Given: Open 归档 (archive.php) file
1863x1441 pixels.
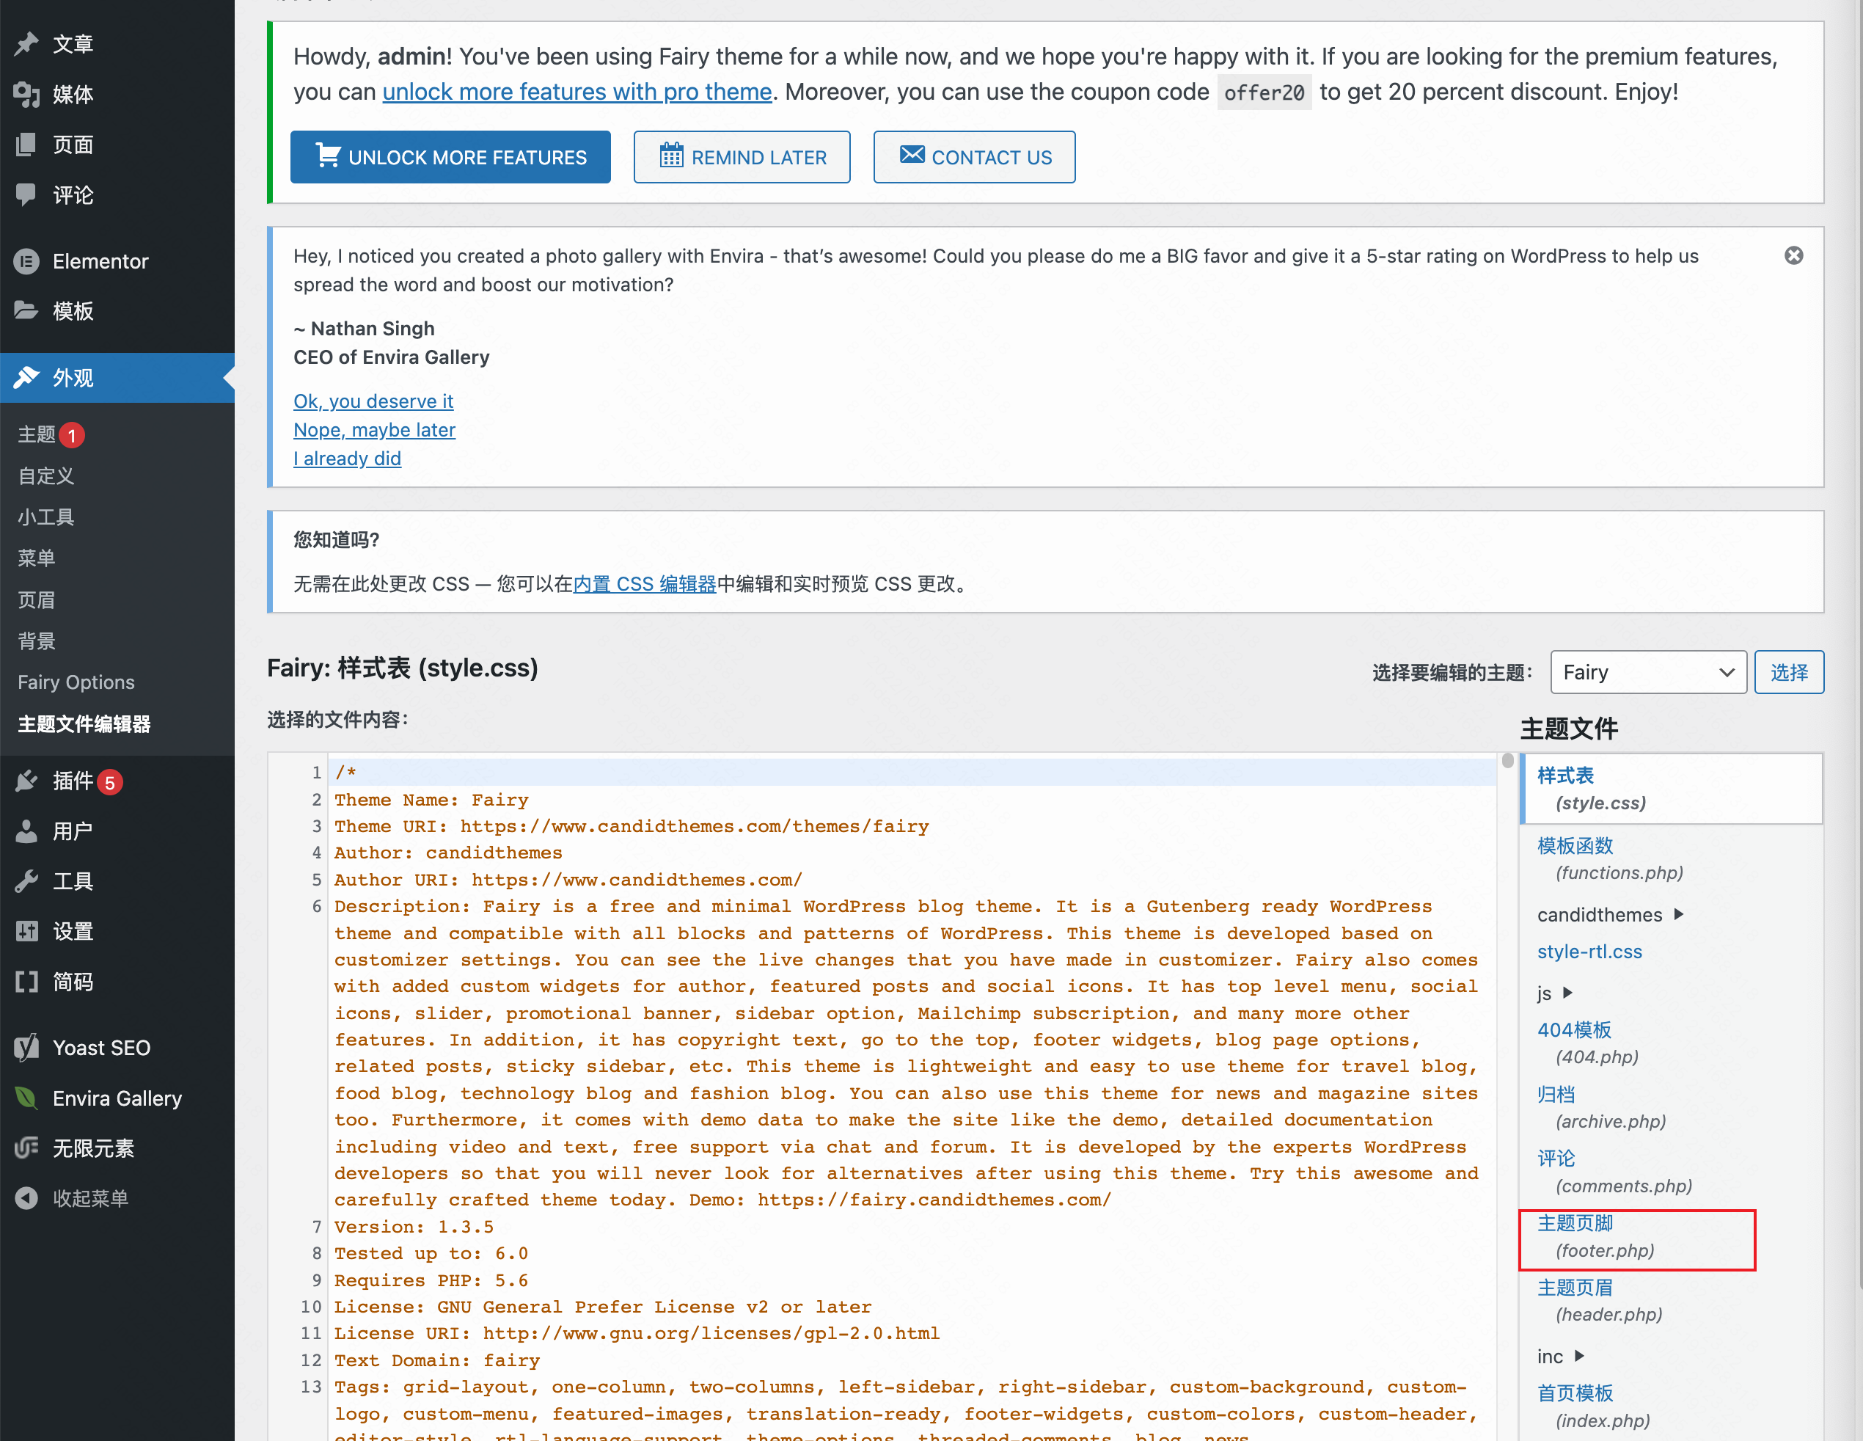Looking at the screenshot, I should tap(1601, 1107).
